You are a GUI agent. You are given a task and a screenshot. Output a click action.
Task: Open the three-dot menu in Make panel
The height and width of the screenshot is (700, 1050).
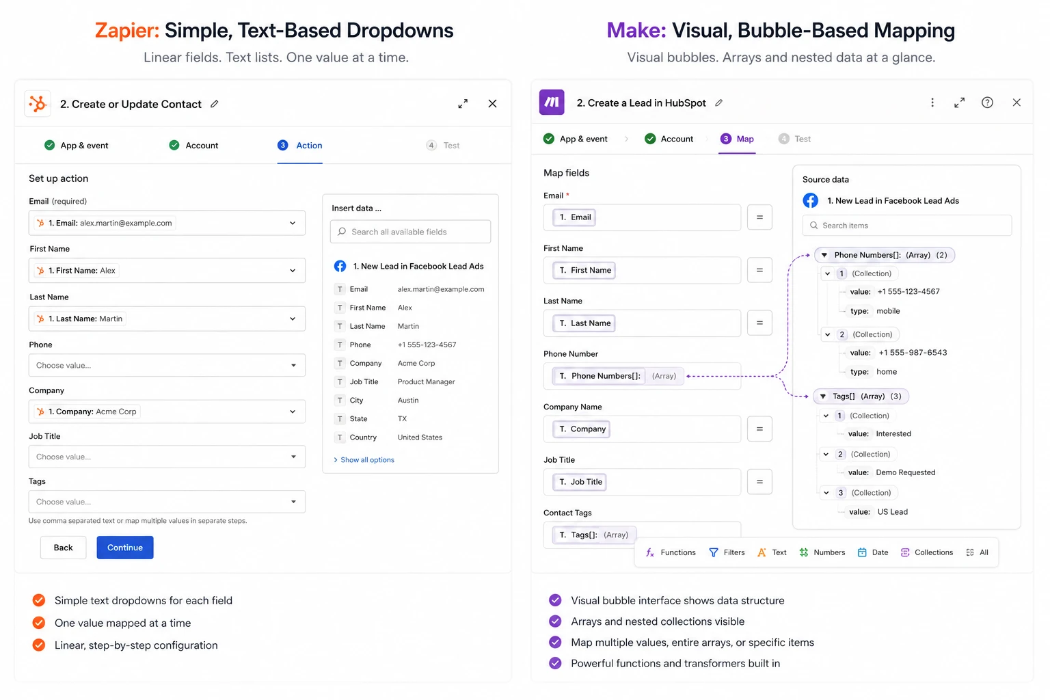(932, 103)
